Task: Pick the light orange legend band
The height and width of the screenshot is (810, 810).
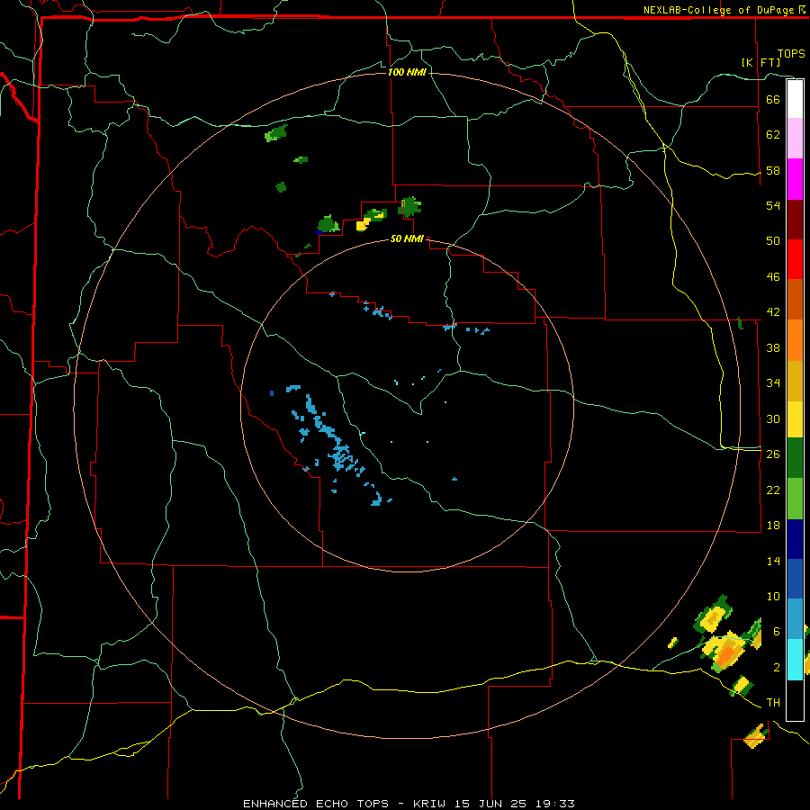Action: click(x=795, y=340)
